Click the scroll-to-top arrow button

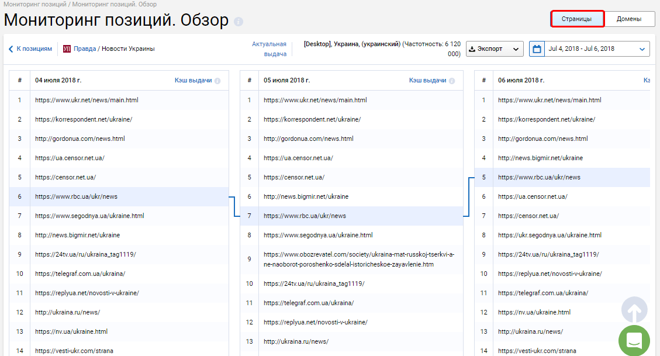(x=634, y=310)
